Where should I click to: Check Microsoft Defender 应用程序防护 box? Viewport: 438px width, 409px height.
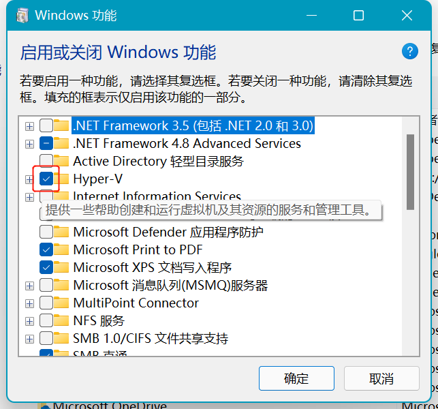(x=46, y=232)
